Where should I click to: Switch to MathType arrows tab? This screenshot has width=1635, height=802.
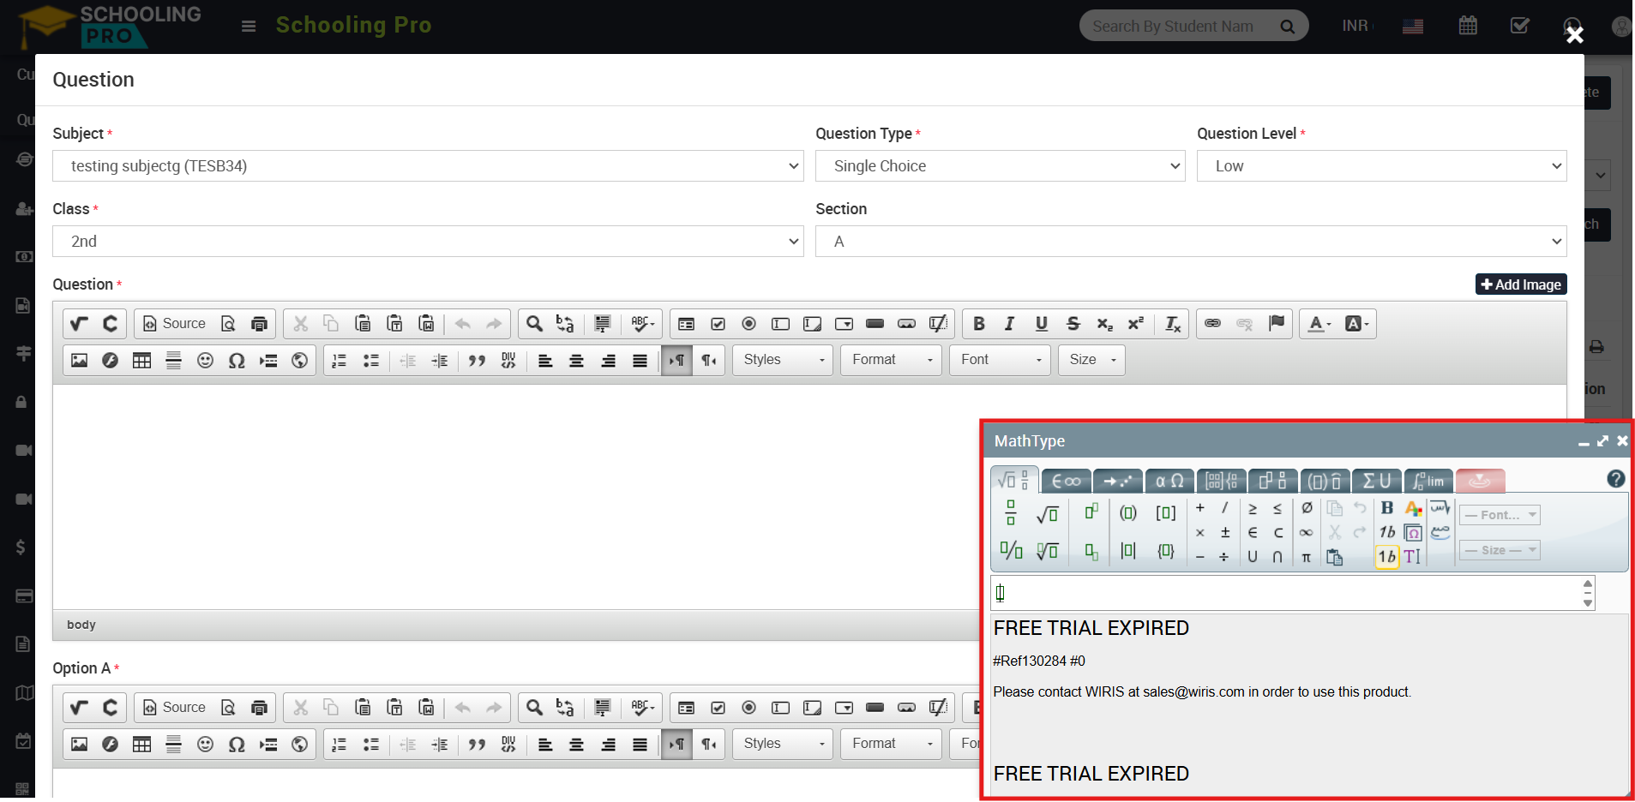point(1118,481)
